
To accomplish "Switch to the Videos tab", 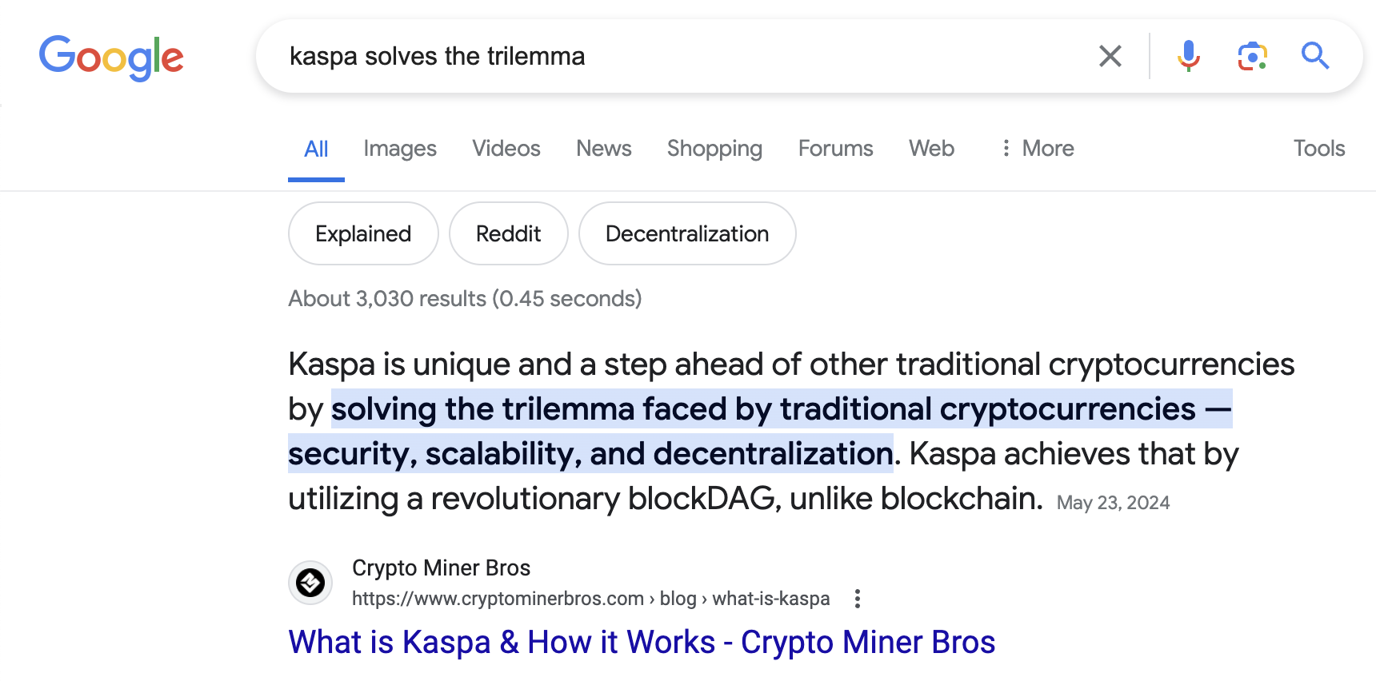I will pyautogui.click(x=506, y=149).
